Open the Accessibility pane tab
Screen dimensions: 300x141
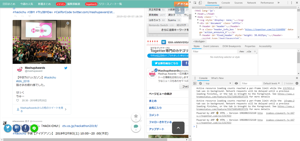265,46
